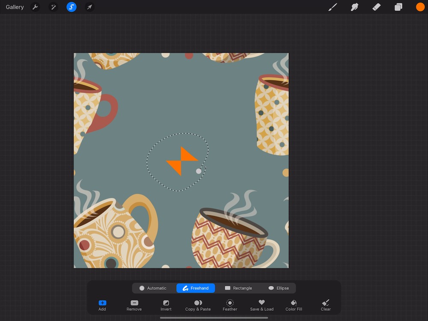Open the Adjustments magic wand menu
The height and width of the screenshot is (321, 428).
(x=53, y=7)
